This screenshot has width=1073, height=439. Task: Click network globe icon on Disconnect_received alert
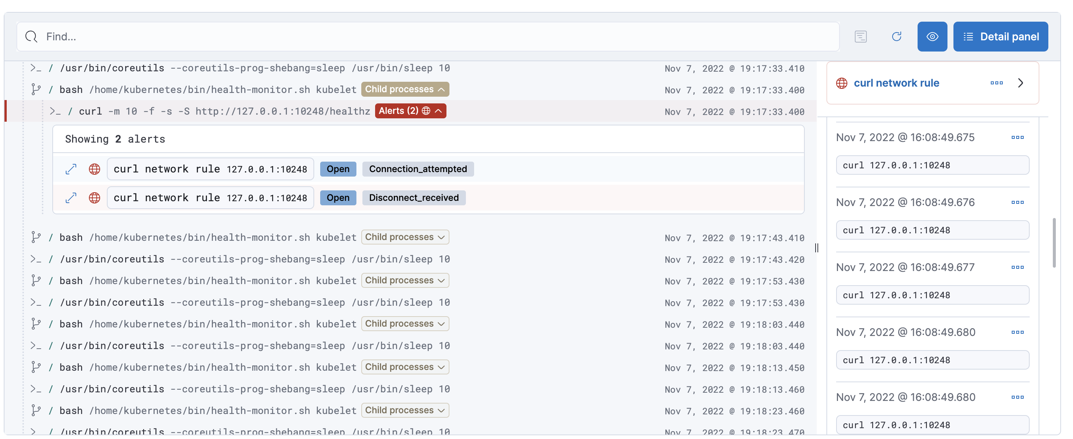pos(95,197)
